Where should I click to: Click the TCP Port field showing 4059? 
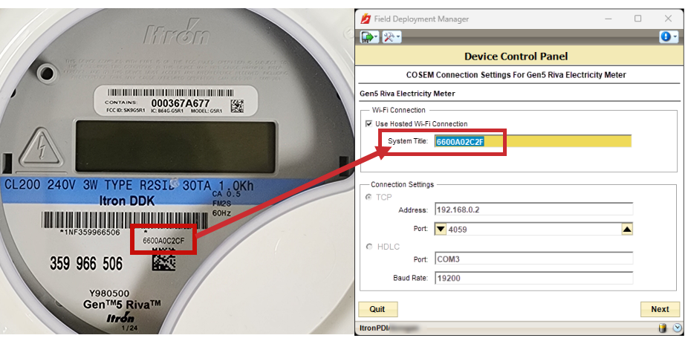click(x=534, y=229)
